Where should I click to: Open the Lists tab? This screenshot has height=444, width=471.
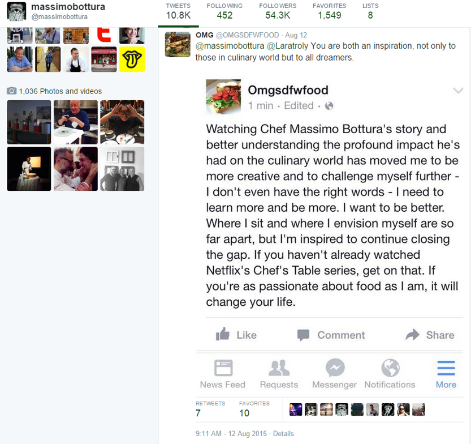370,11
